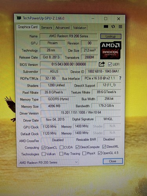Maximize the GPU-Z window
Viewport: 147px width, 196px height.
point(105,18)
